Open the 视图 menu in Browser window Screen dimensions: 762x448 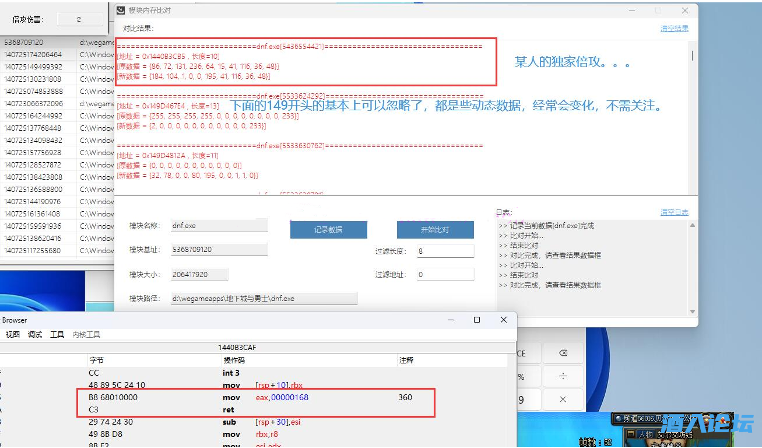point(13,334)
